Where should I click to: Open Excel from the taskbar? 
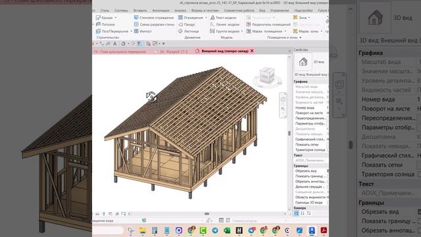[x=227, y=230]
